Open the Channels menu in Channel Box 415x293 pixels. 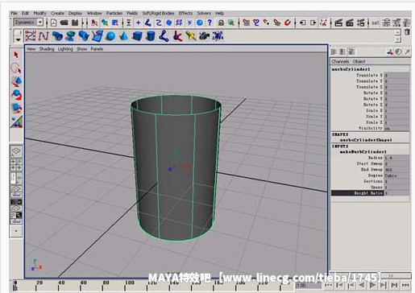(x=340, y=61)
